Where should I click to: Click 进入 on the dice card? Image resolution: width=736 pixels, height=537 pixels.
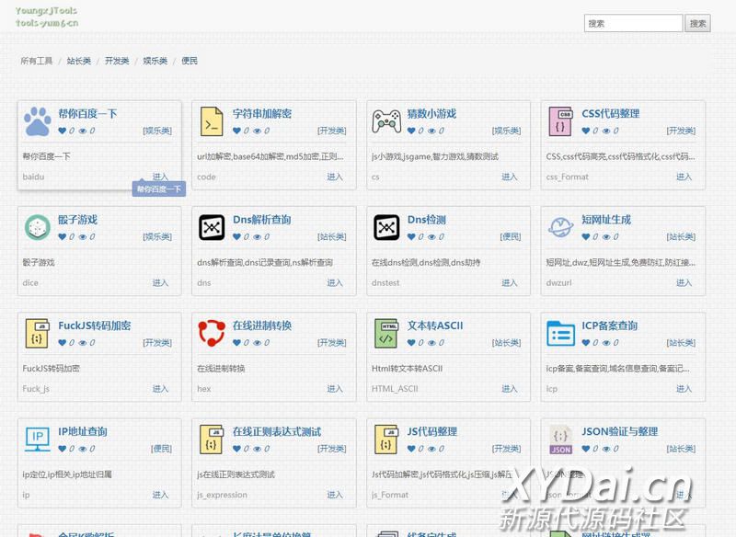coord(160,283)
